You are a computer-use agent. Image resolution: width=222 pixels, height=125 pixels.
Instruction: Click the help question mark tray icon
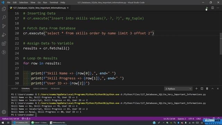[154, 123]
